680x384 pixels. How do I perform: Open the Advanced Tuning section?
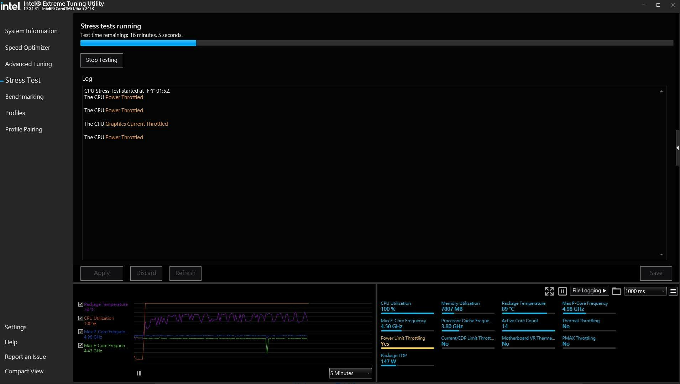[28, 64]
